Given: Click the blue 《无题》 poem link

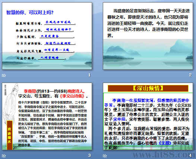Looking at the screenshot, I should point(165,143).
